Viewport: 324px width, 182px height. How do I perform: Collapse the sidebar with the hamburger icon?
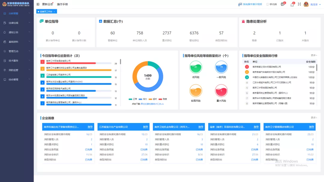click(38, 4)
